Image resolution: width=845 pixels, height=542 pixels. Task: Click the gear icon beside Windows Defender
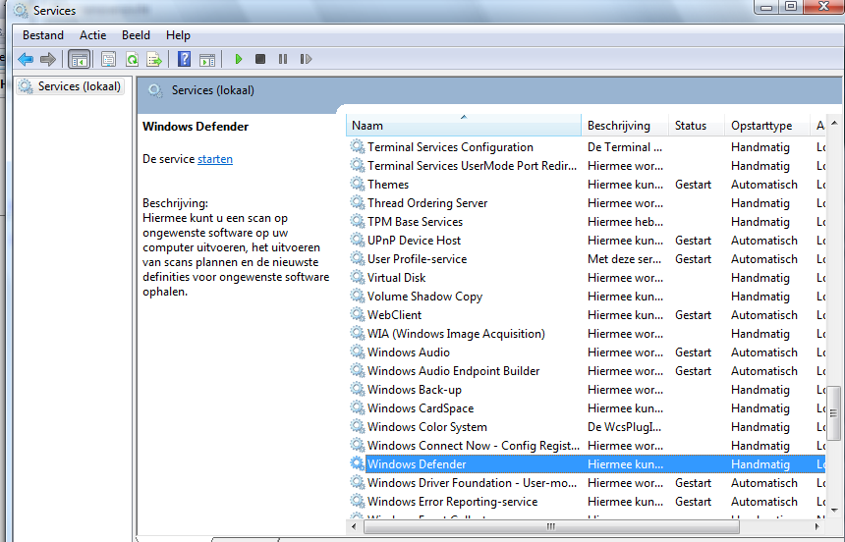coord(358,463)
